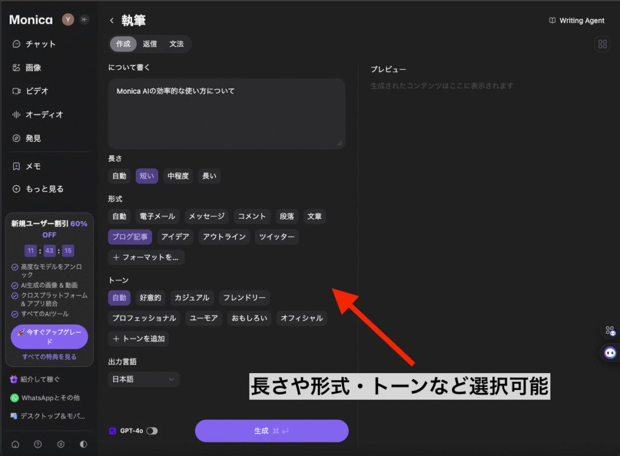Open the Monica assistant floating icon
The image size is (620, 456).
pyautogui.click(x=610, y=353)
